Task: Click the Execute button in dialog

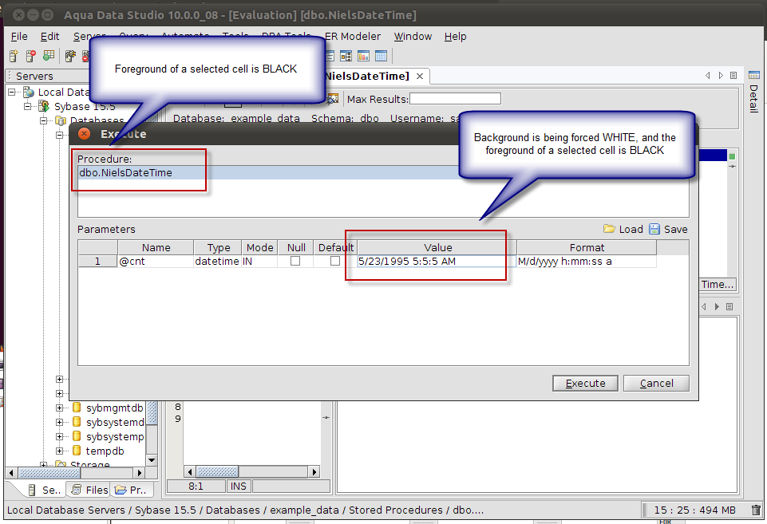Action: click(585, 383)
